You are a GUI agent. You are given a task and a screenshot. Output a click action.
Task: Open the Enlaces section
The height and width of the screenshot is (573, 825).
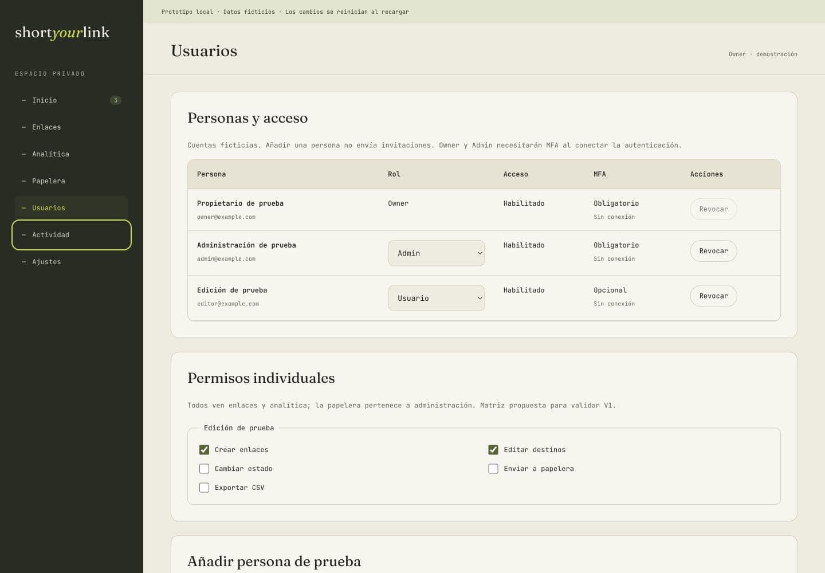pos(71,127)
